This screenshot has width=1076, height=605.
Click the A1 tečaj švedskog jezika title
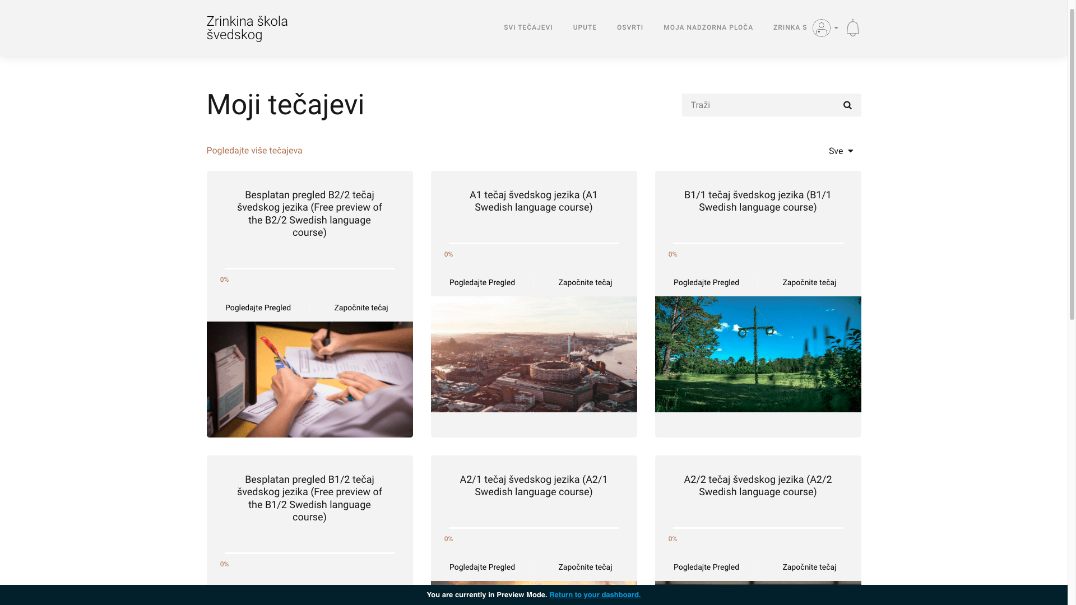coord(534,201)
